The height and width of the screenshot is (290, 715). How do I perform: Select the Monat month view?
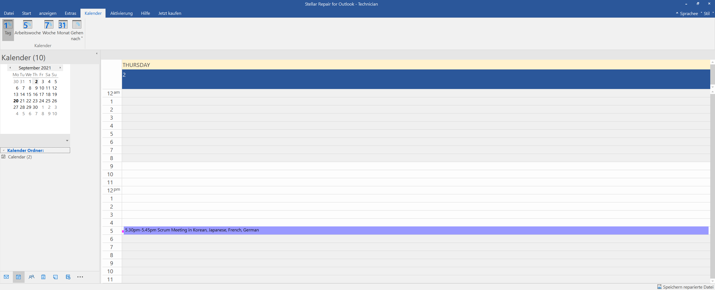pyautogui.click(x=63, y=28)
